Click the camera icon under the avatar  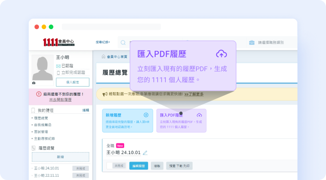tap(34, 83)
